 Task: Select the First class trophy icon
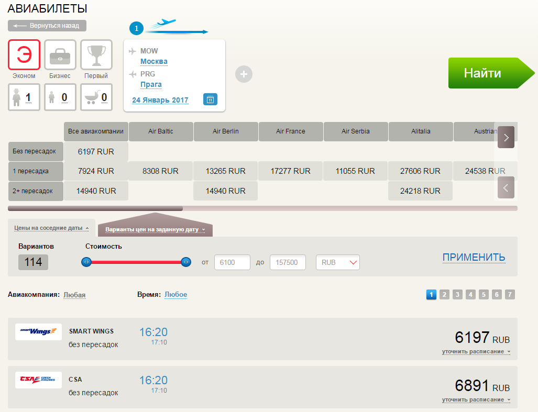click(x=96, y=55)
